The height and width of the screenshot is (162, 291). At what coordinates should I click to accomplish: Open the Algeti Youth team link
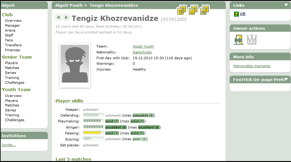coord(143,46)
